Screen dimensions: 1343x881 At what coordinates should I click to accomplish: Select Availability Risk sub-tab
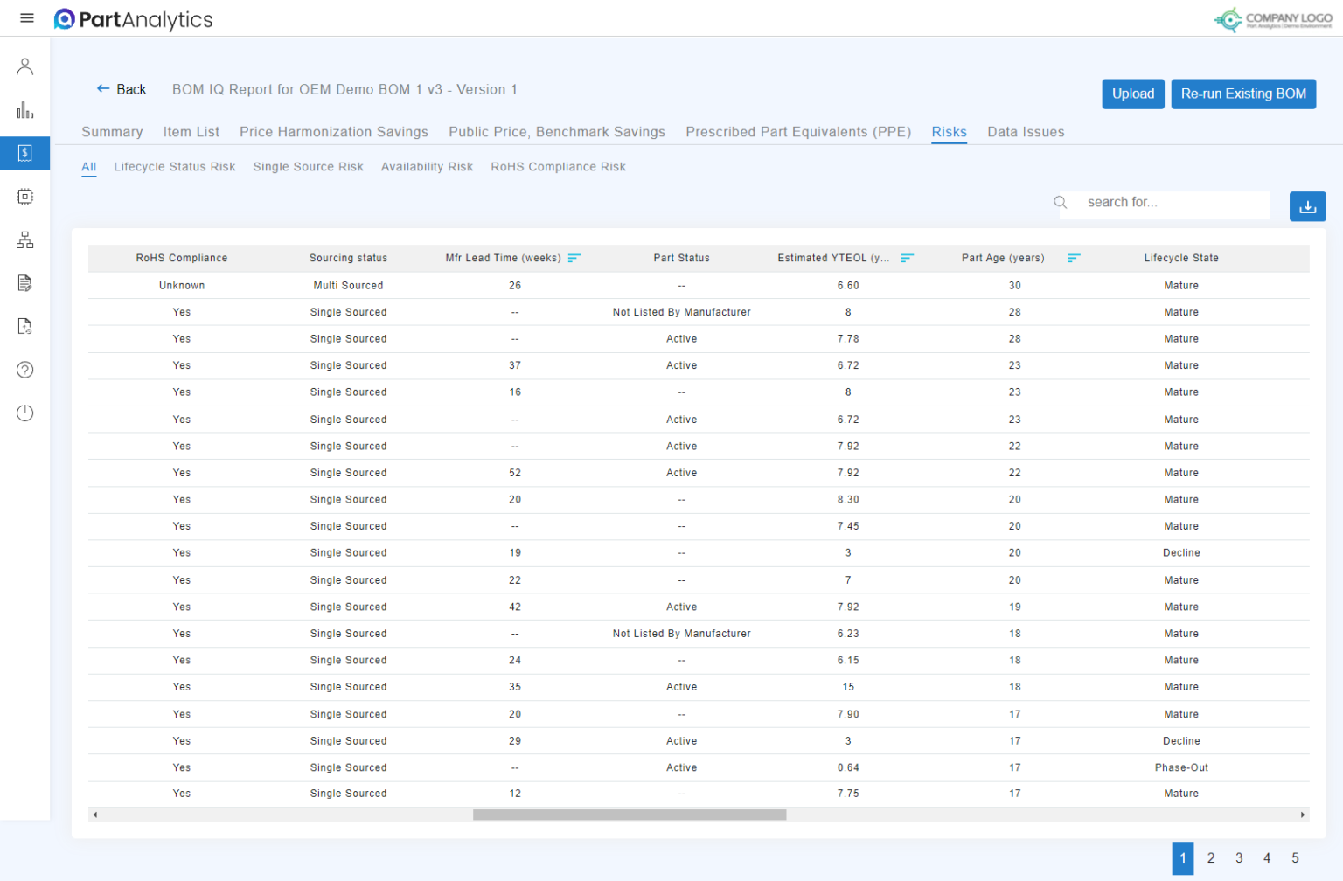(x=427, y=167)
